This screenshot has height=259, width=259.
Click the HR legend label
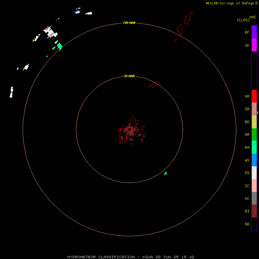(x=247, y=135)
